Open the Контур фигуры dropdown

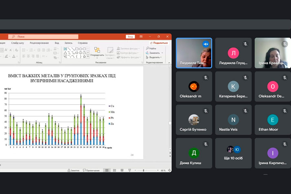point(128,53)
